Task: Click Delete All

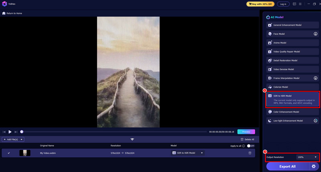Action: coord(247,140)
